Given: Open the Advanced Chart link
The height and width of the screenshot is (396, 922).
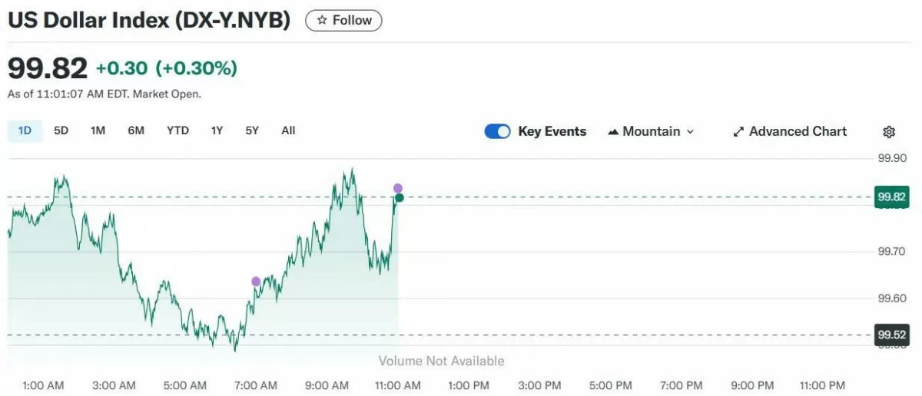Looking at the screenshot, I should pos(798,131).
